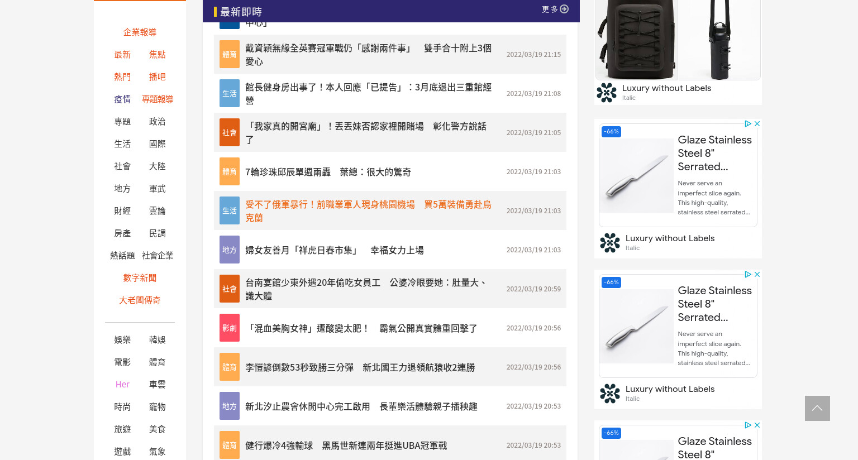Screen dimensions: 858x460
Task: Click the 更多 arrow icon in header
Action: pos(564,9)
